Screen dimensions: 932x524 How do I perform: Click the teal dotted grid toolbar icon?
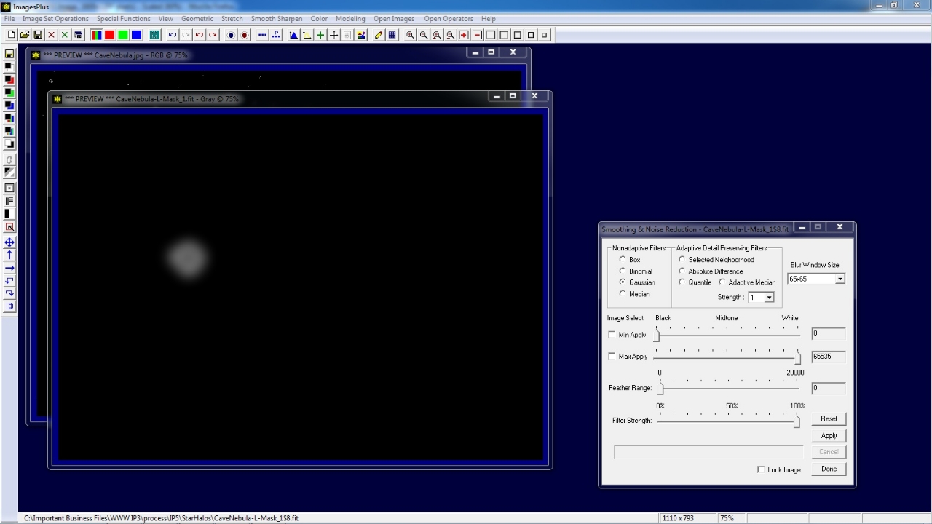(x=154, y=35)
